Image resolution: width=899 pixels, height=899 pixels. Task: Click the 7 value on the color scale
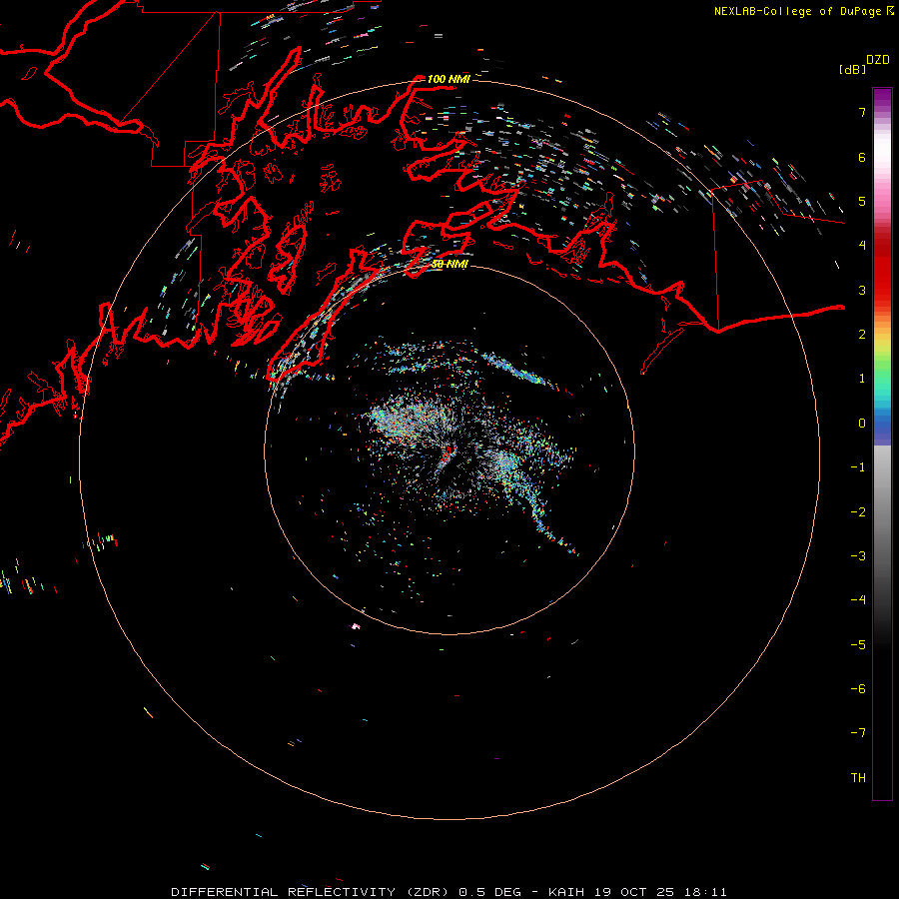click(x=862, y=112)
